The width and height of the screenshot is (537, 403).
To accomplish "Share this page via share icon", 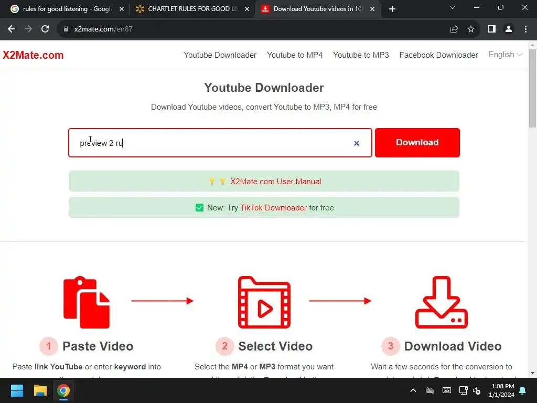I will (x=454, y=29).
